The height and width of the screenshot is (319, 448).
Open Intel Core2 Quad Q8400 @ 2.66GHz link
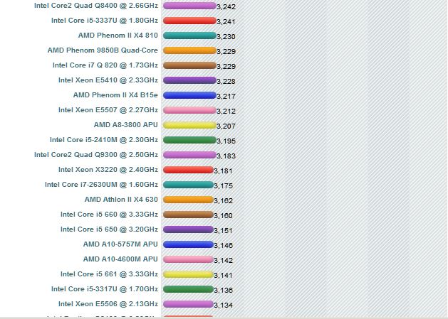click(96, 6)
